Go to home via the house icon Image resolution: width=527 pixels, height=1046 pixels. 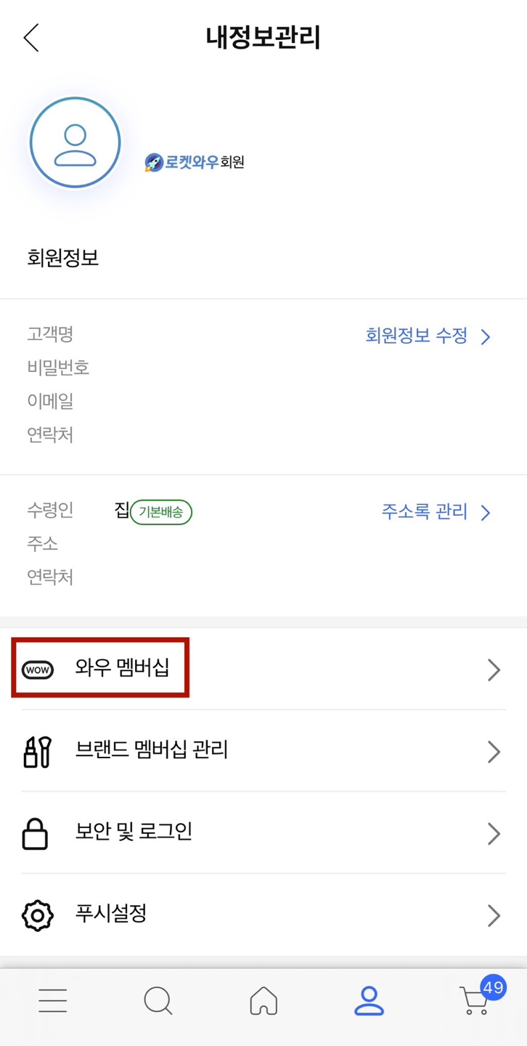[x=263, y=1000]
